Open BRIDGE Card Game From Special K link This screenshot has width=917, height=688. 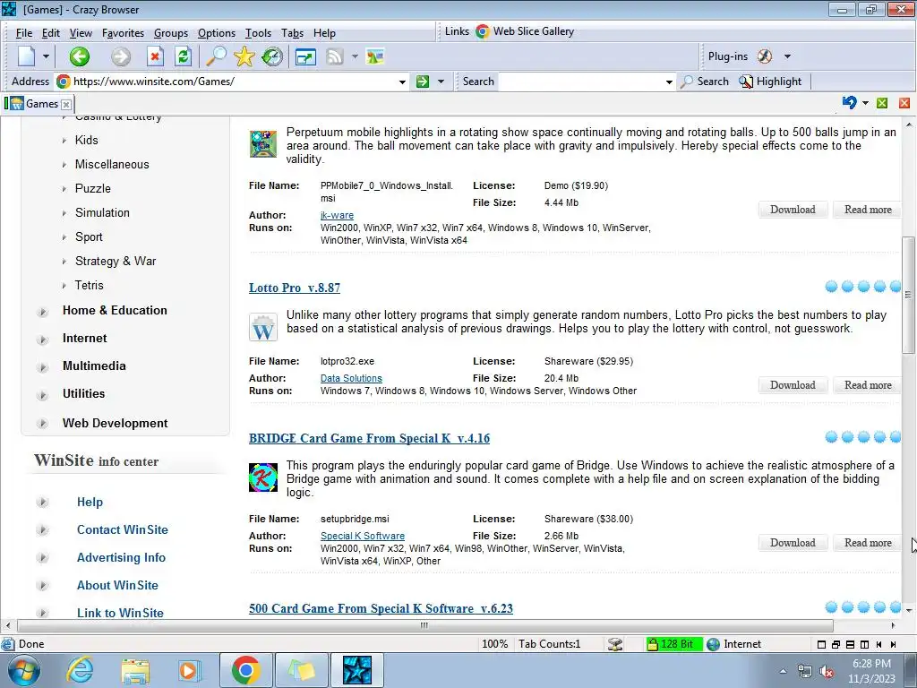tap(369, 438)
